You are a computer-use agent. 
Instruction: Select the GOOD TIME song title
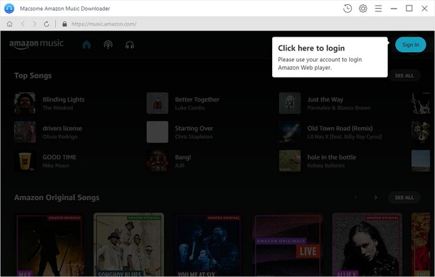pyautogui.click(x=59, y=157)
